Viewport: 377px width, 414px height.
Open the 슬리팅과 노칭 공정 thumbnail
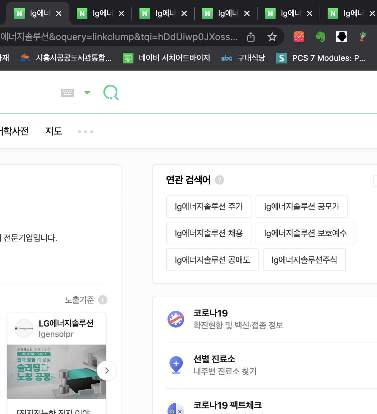pos(57,372)
